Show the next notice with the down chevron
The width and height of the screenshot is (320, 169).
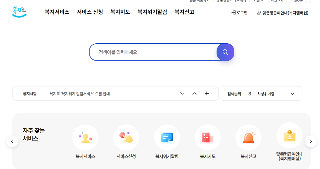pos(182,93)
